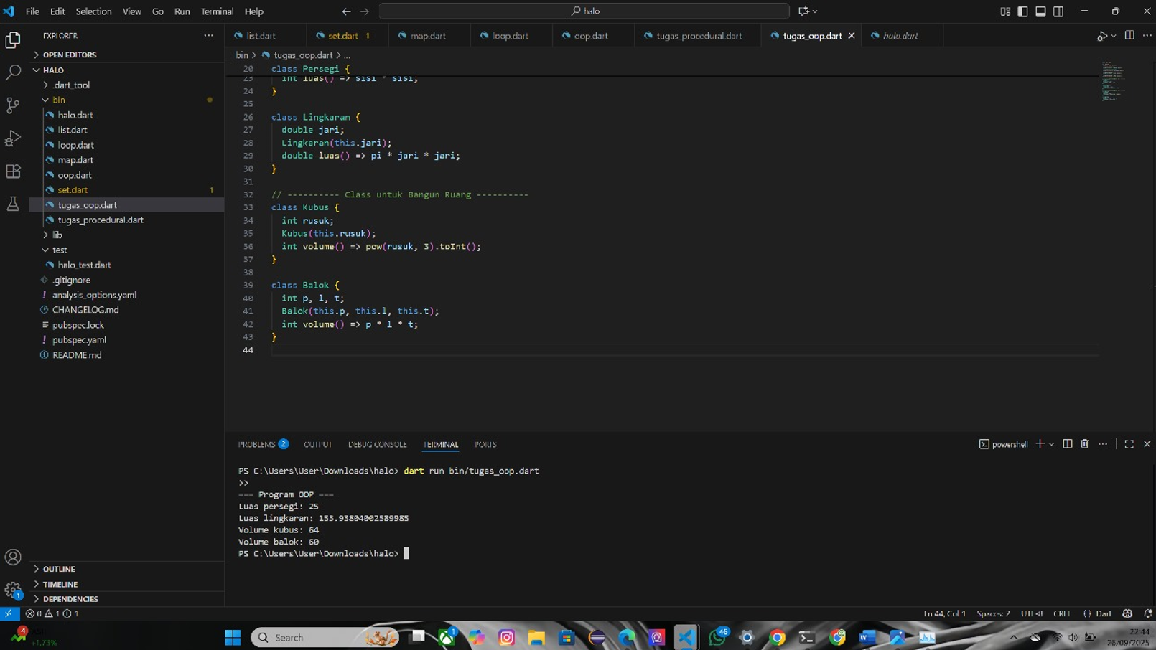
Task: Click the Kill Terminal trash icon
Action: click(x=1084, y=444)
